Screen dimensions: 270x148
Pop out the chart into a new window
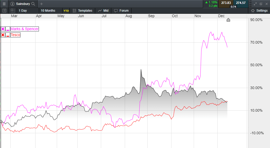[261, 4]
